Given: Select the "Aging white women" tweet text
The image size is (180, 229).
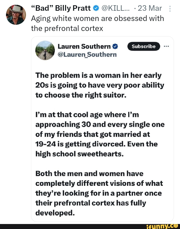Looking at the screenshot, I should 97,23.
